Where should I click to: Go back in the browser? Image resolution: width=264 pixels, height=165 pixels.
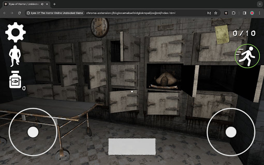[x=5, y=13]
